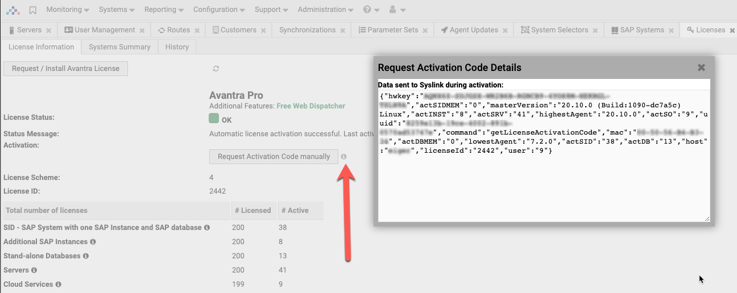Image resolution: width=737 pixels, height=293 pixels.
Task: Expand the Support menu
Action: pyautogui.click(x=271, y=10)
